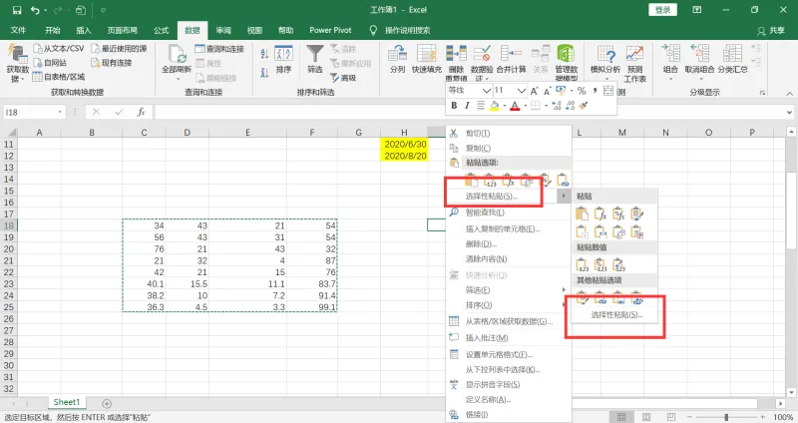Click 合并计算 (Consolidate) icon
798x423 pixels.
pos(511,59)
